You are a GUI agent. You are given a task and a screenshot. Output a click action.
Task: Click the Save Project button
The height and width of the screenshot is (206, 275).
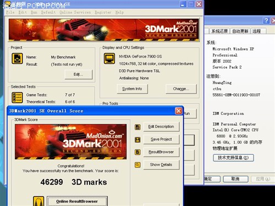(x=161, y=140)
